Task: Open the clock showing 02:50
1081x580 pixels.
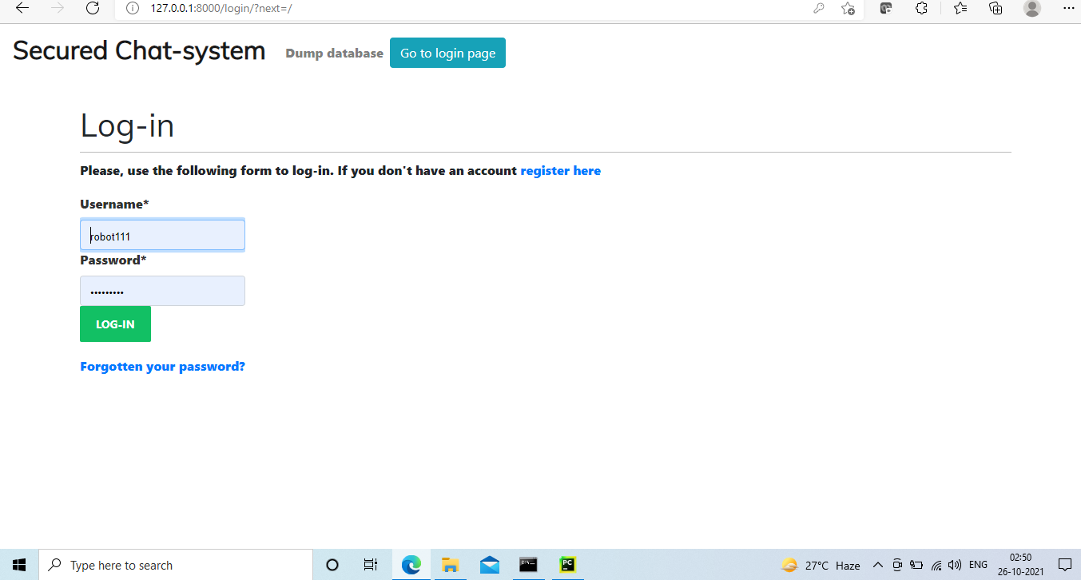Action: [1020, 565]
